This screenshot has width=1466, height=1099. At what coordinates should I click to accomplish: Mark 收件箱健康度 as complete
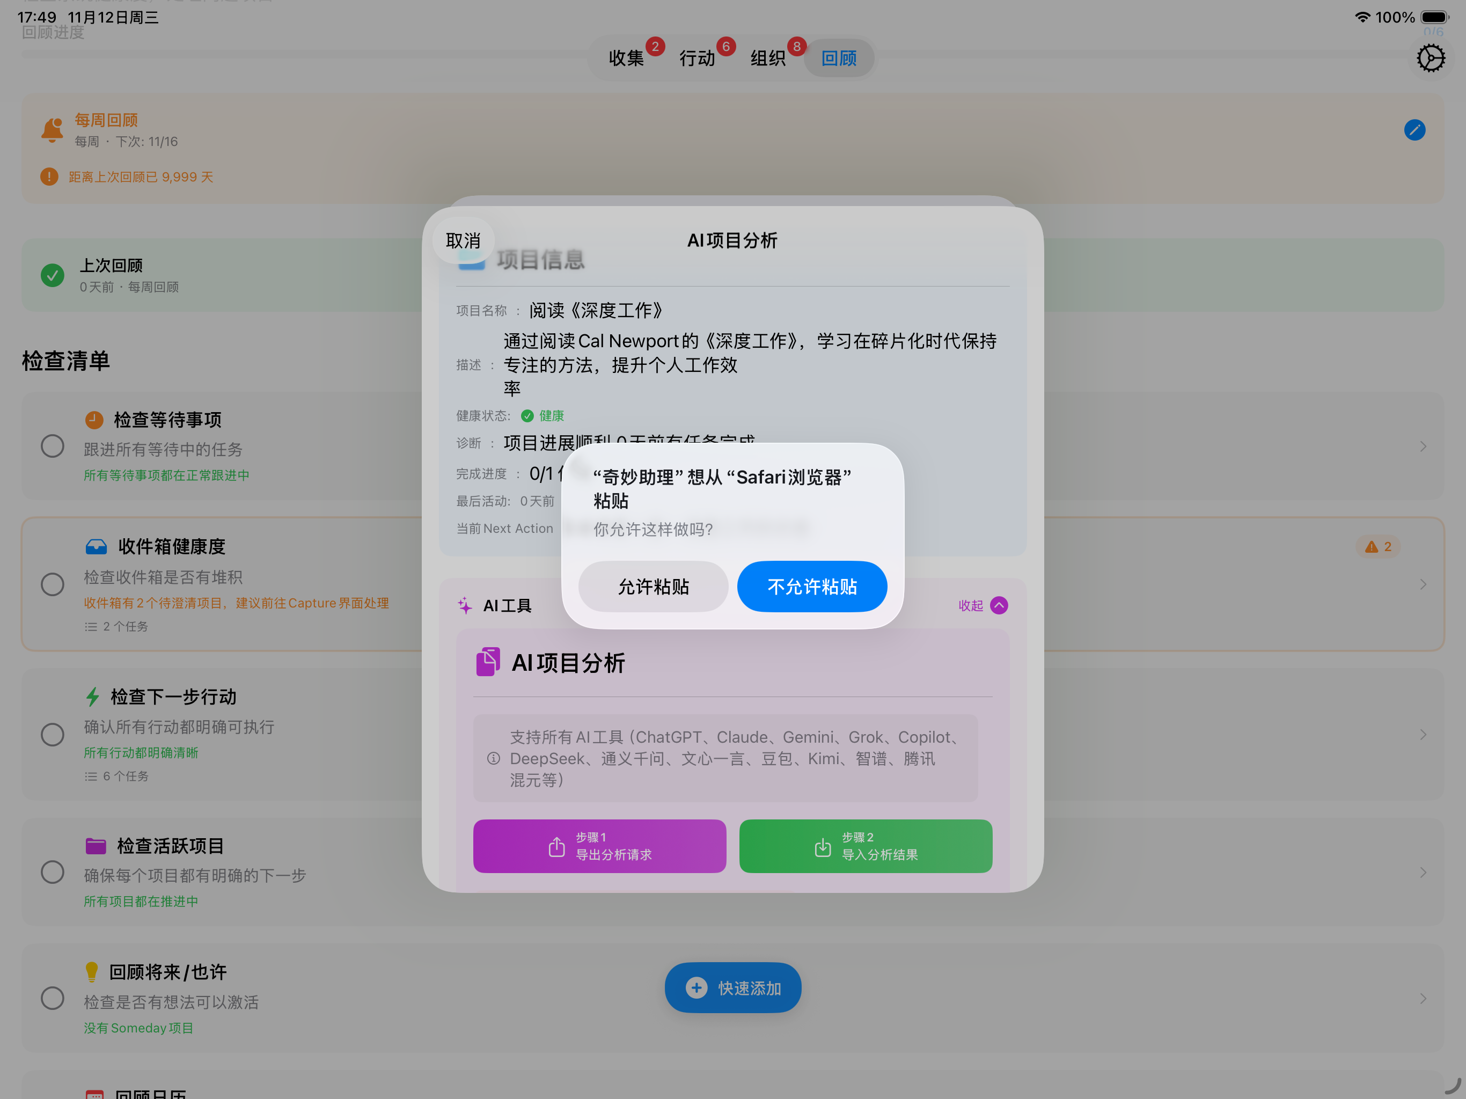[x=53, y=584]
